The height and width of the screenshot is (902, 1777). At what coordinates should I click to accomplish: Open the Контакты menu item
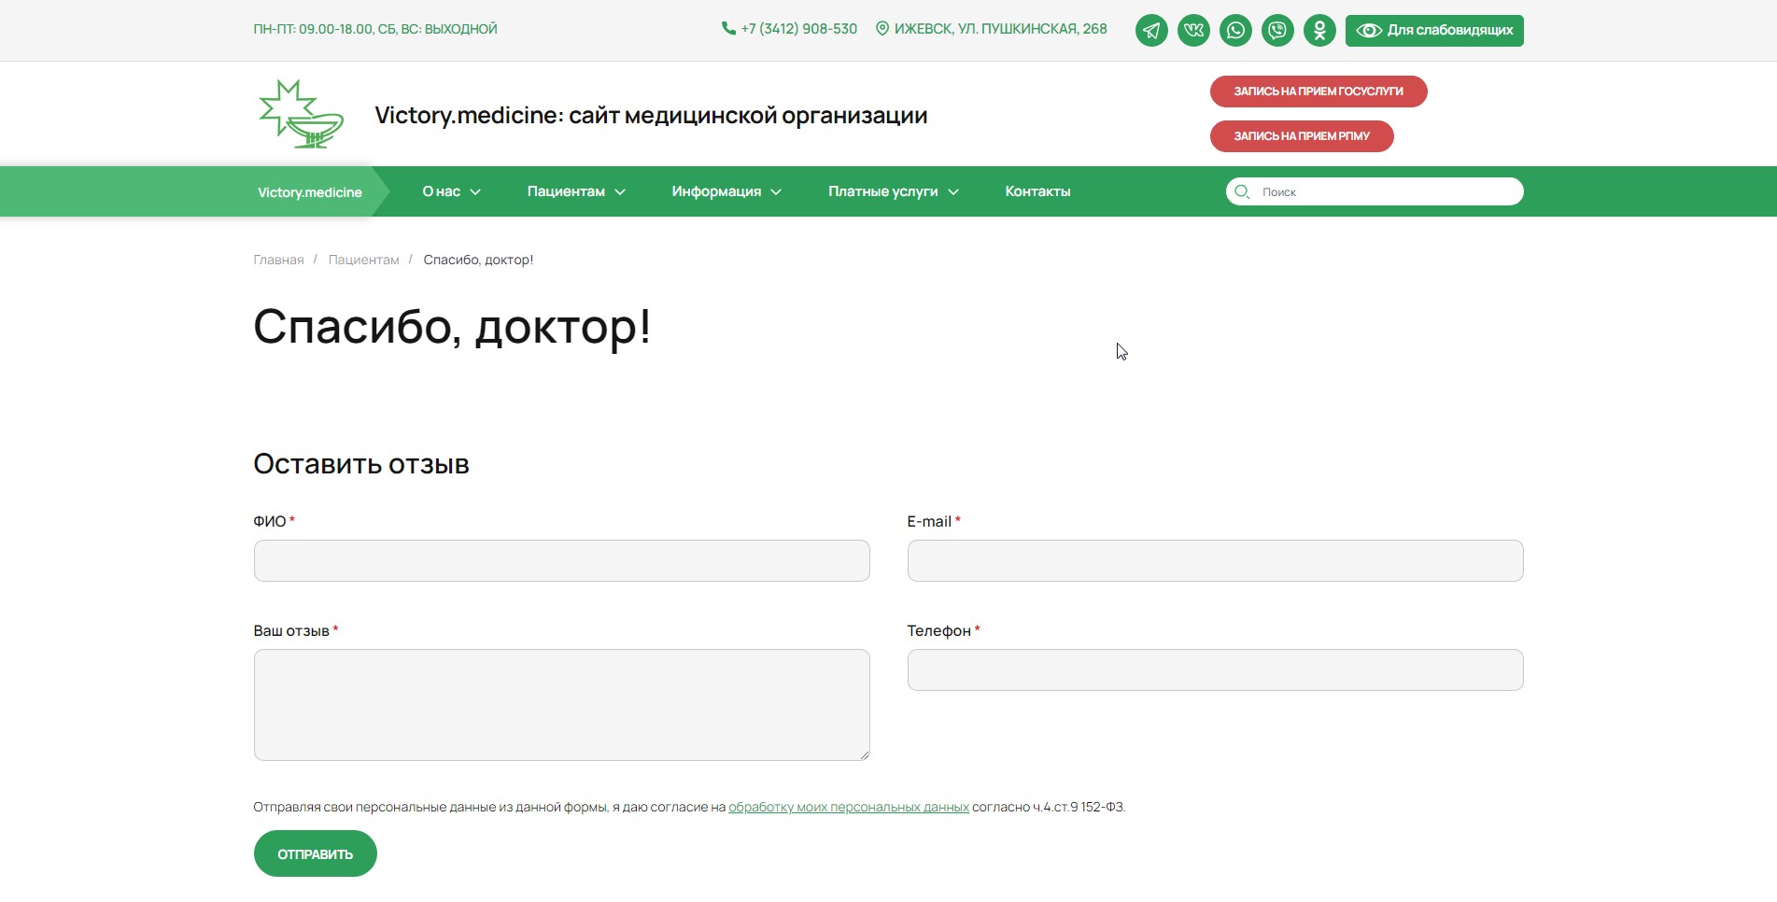pyautogui.click(x=1037, y=191)
